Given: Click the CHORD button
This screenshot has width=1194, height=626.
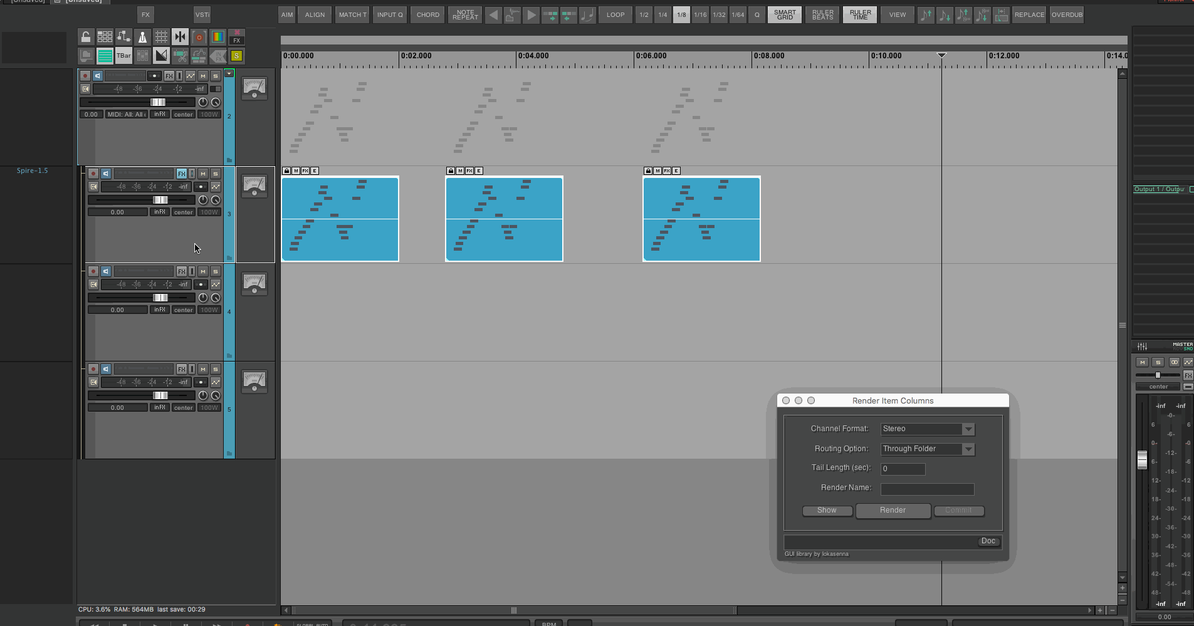Looking at the screenshot, I should coord(428,15).
